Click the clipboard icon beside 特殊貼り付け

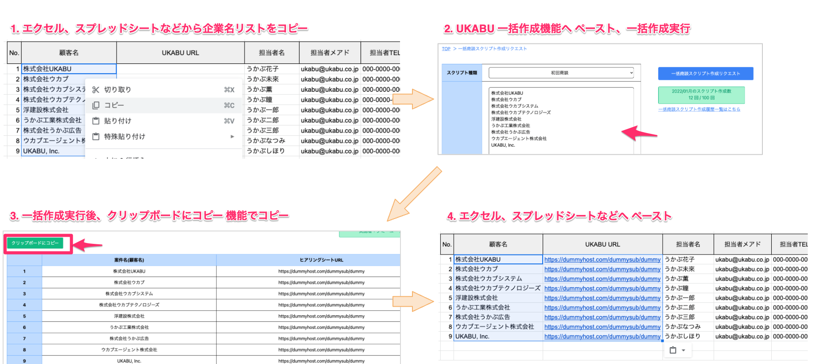point(96,137)
